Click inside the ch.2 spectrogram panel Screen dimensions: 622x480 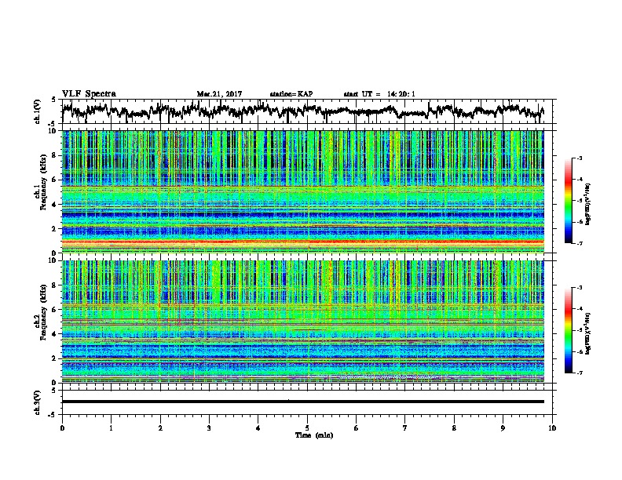302,322
